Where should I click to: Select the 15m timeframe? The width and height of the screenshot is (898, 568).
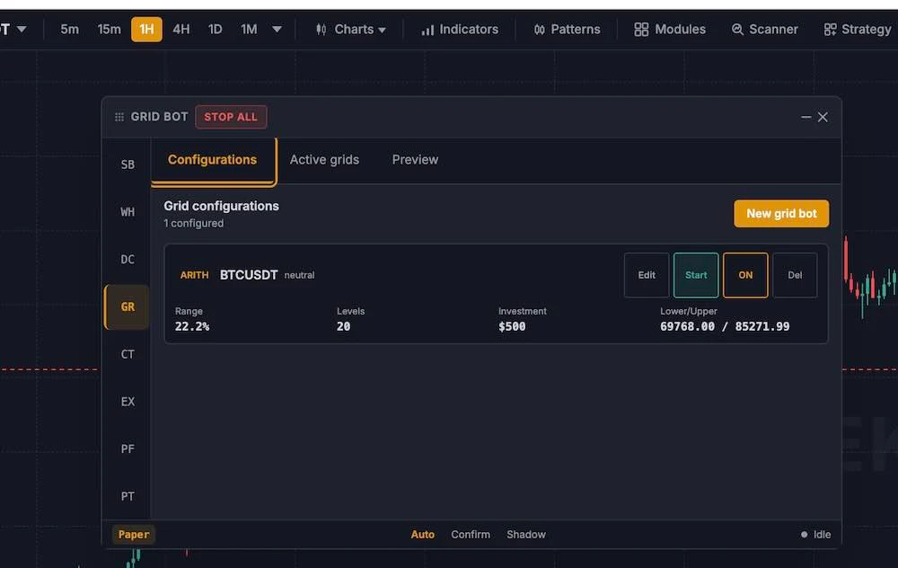[x=109, y=30]
